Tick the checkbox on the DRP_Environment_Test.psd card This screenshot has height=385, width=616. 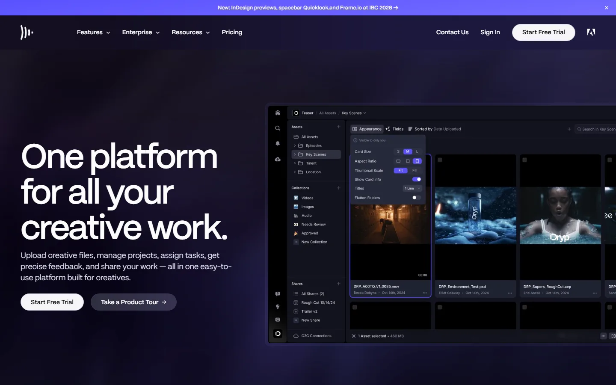(440, 160)
